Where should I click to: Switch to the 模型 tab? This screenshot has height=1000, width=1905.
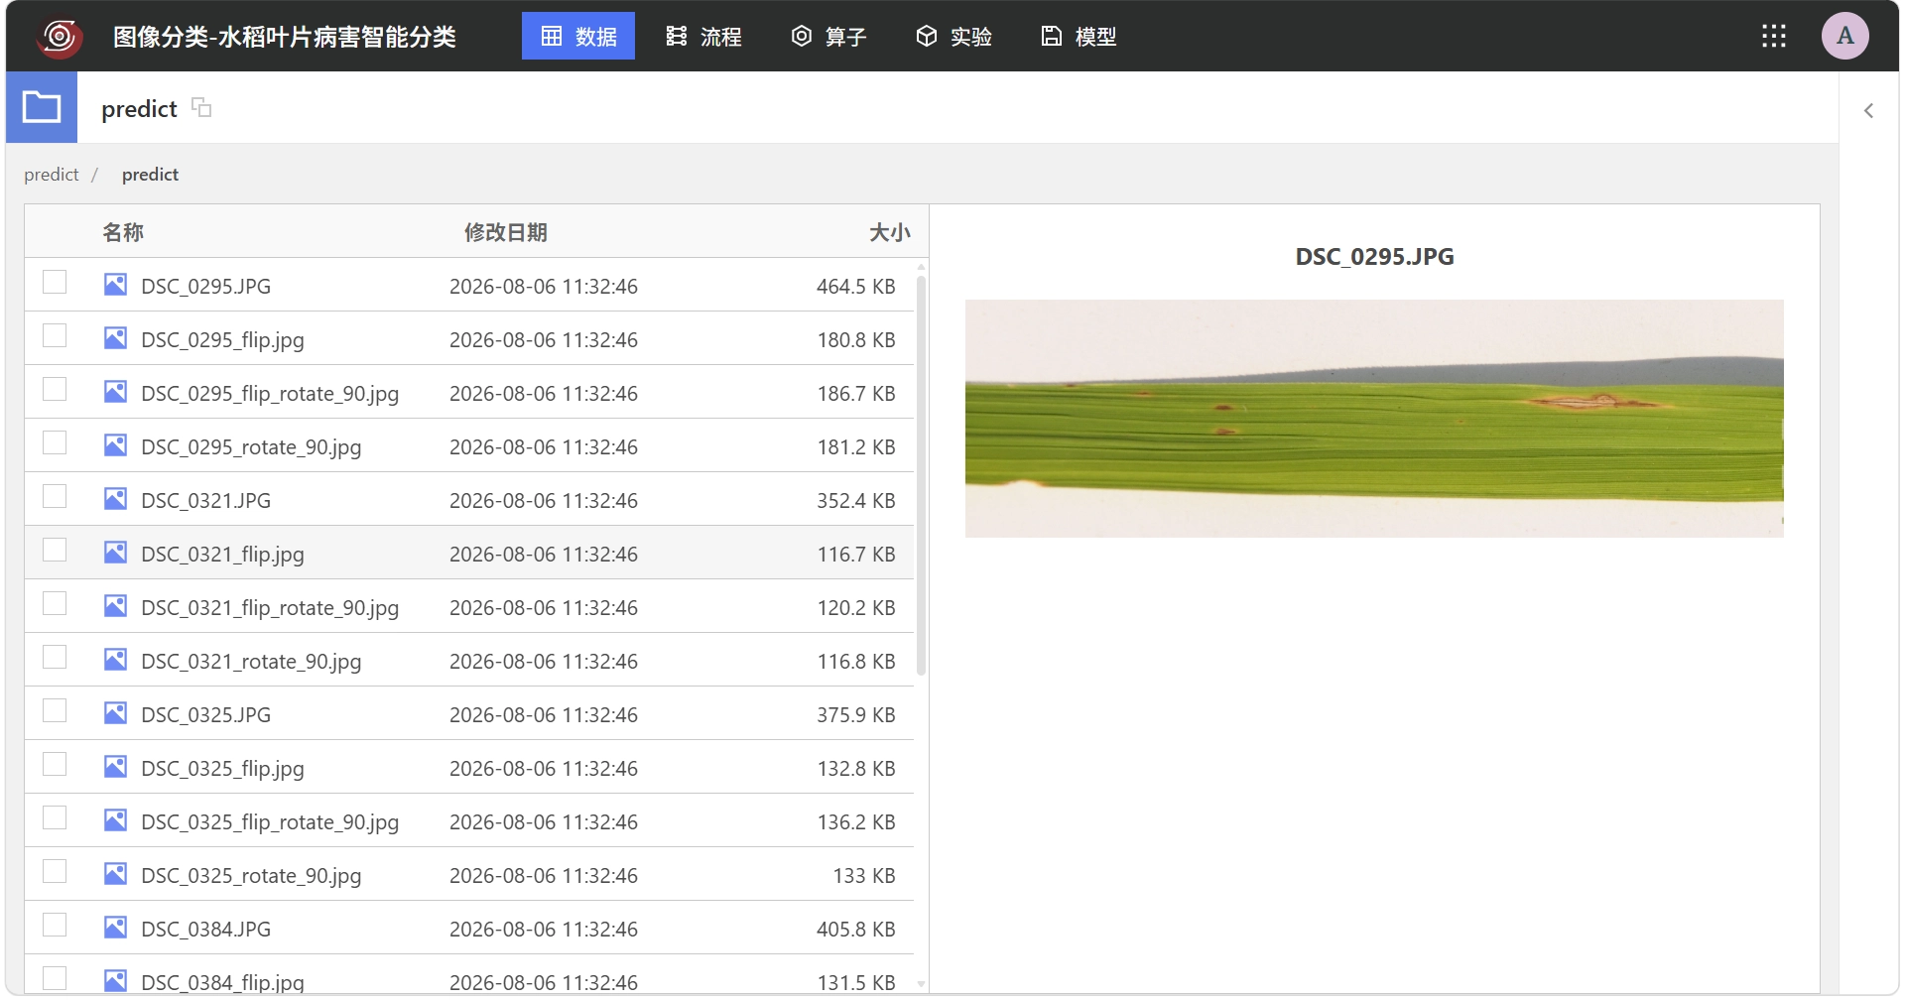click(1079, 36)
